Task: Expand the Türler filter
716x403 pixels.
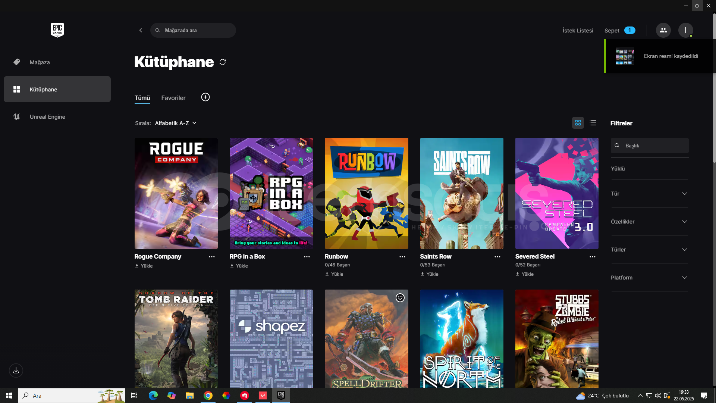Action: click(x=649, y=250)
